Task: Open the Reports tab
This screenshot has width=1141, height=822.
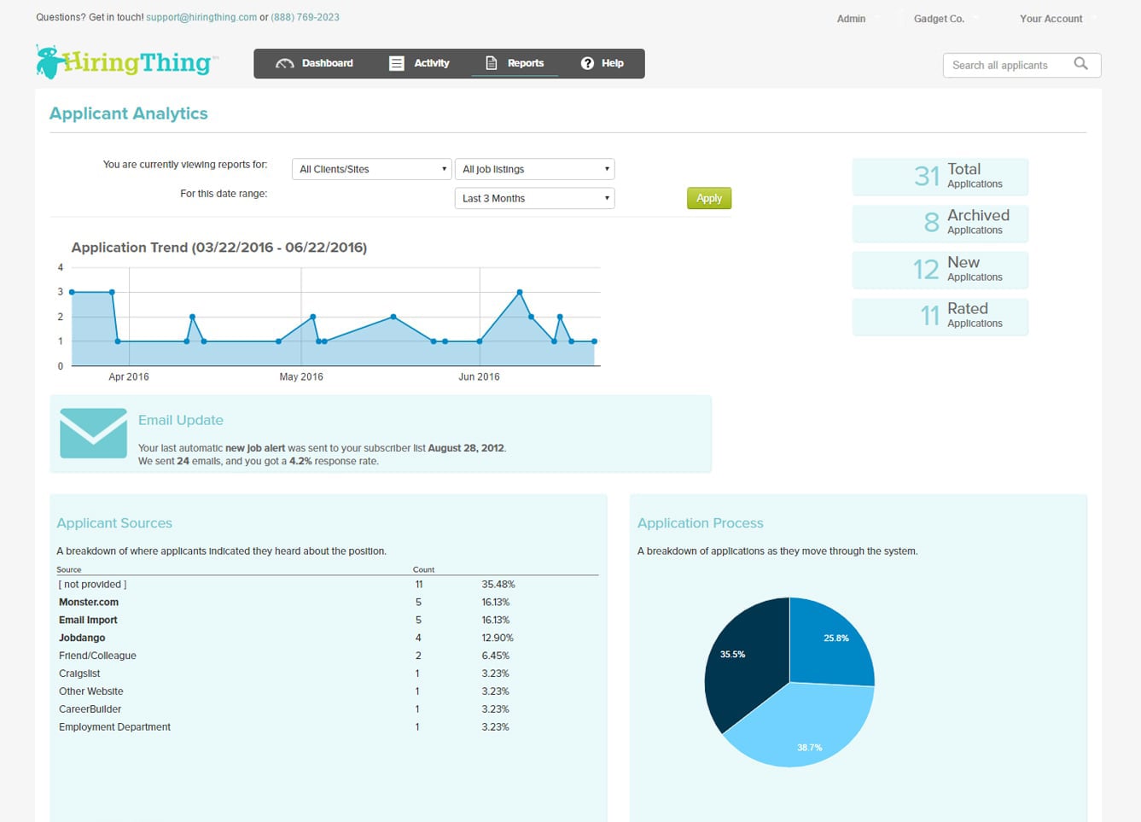Action: tap(515, 63)
